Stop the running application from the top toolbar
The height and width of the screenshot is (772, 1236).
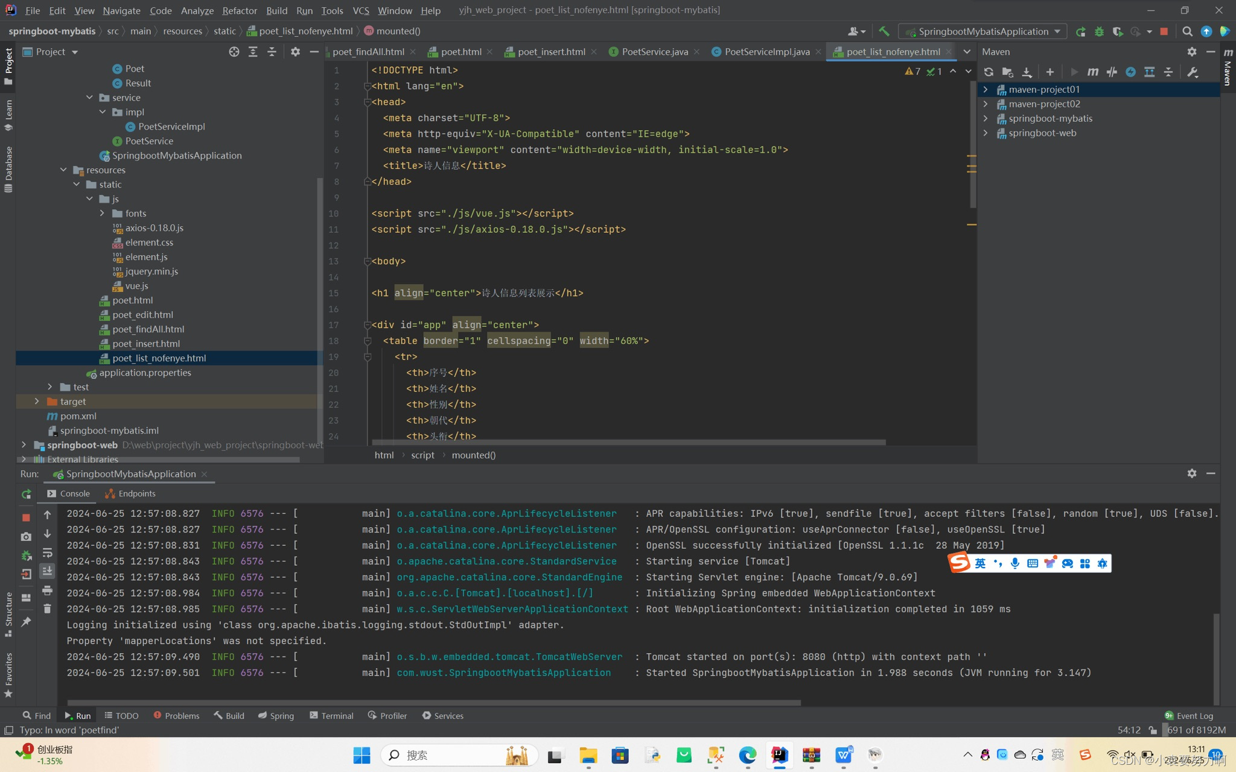click(1164, 31)
